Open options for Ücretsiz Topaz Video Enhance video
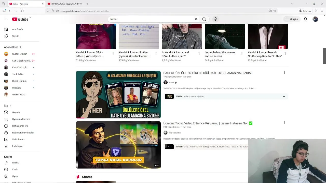Viewport: 326px width, 183px height. (284, 123)
